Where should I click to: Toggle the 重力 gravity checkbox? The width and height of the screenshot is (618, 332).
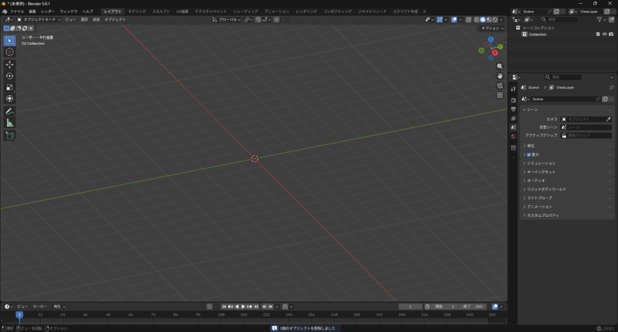pos(529,155)
